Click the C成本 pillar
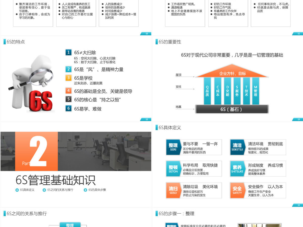The image size is (303, 227). click(218, 91)
